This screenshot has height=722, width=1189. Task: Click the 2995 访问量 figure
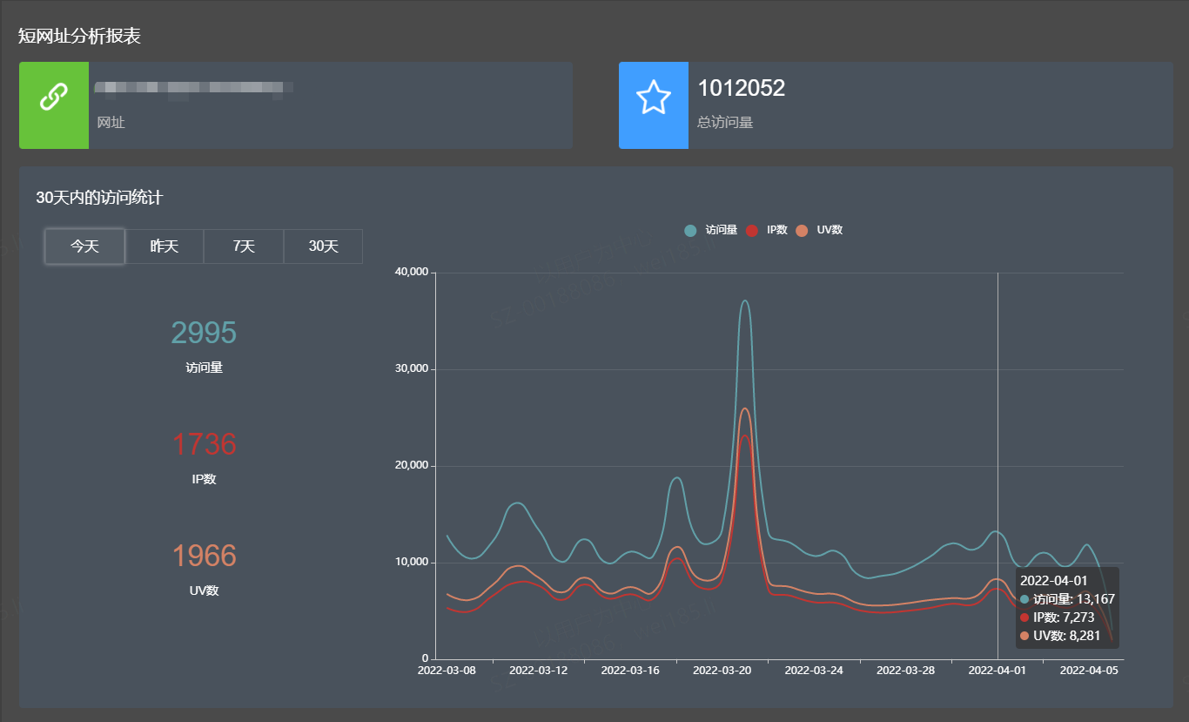[204, 333]
